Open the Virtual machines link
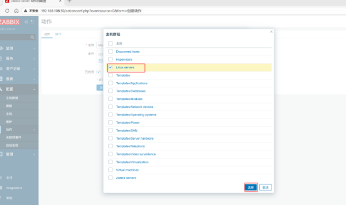The image size is (346, 205). [127, 170]
